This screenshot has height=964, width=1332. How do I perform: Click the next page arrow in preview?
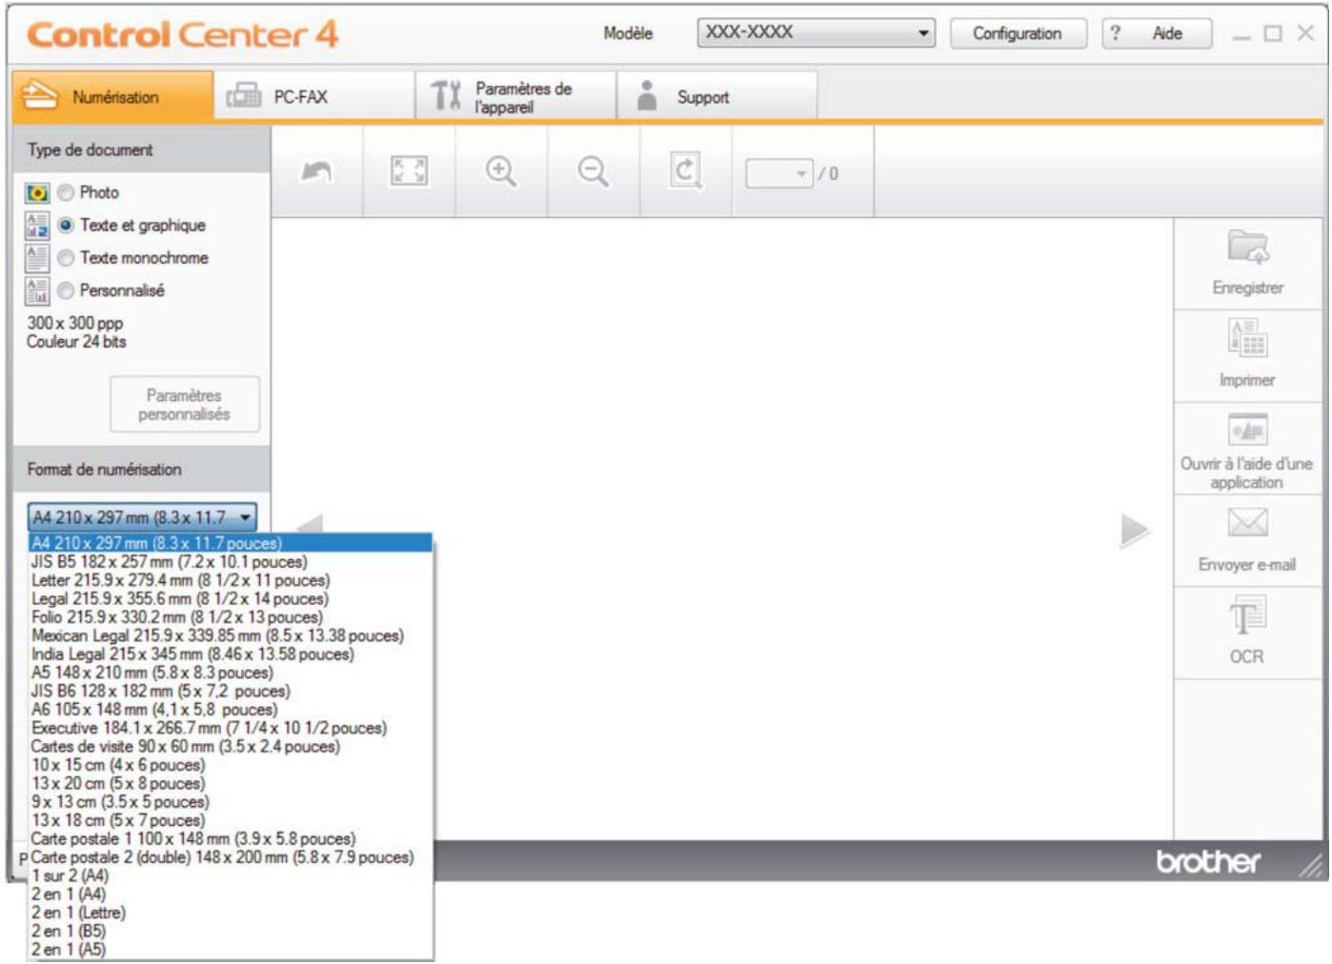(1133, 531)
